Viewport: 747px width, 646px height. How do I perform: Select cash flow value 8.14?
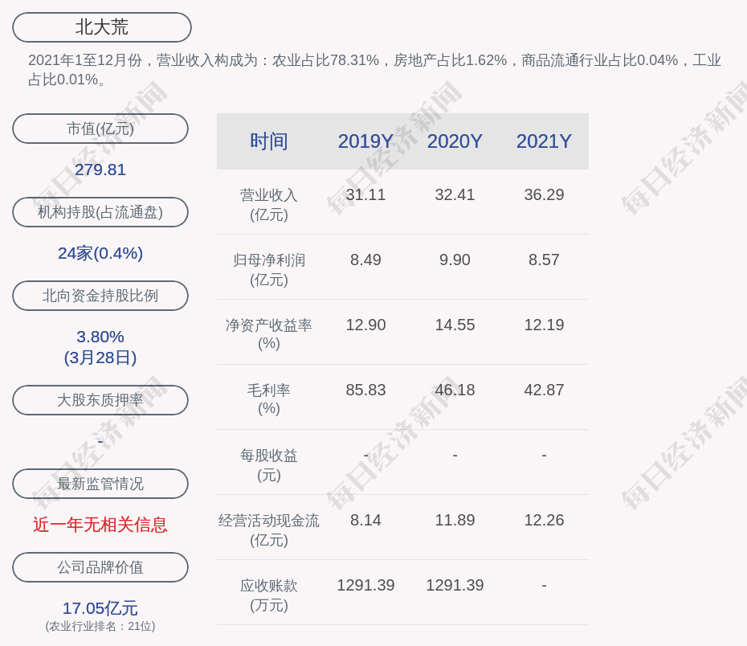click(x=365, y=520)
